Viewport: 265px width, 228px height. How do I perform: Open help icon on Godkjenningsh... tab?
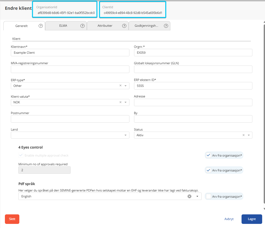tap(166, 26)
